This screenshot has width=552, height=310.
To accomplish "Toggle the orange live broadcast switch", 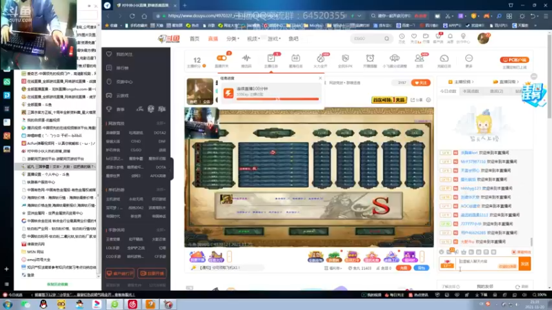I will pyautogui.click(x=221, y=58).
